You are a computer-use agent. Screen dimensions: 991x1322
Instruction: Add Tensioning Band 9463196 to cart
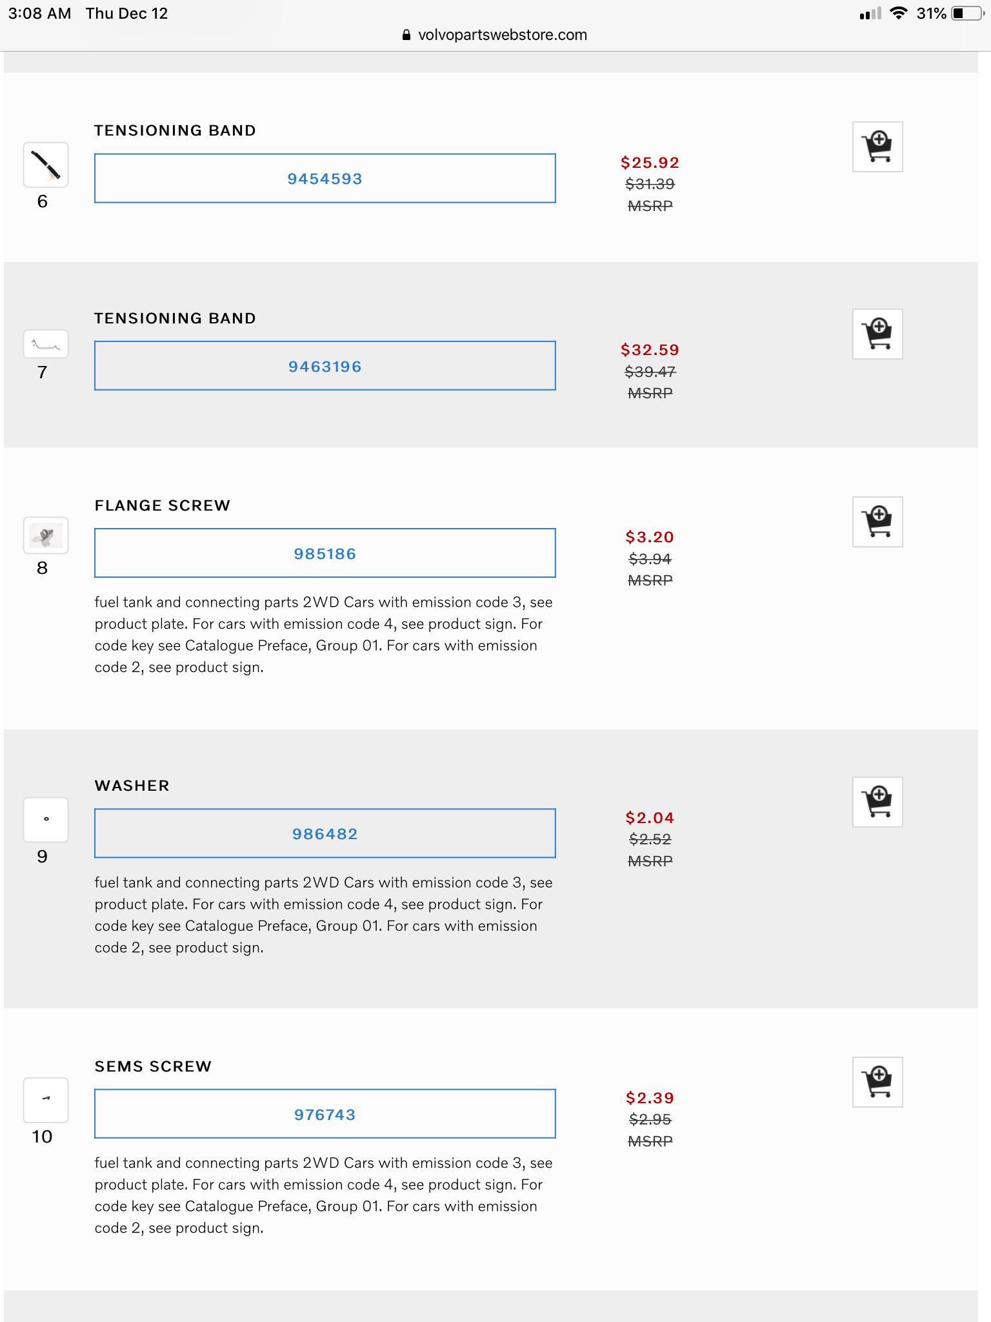877,334
